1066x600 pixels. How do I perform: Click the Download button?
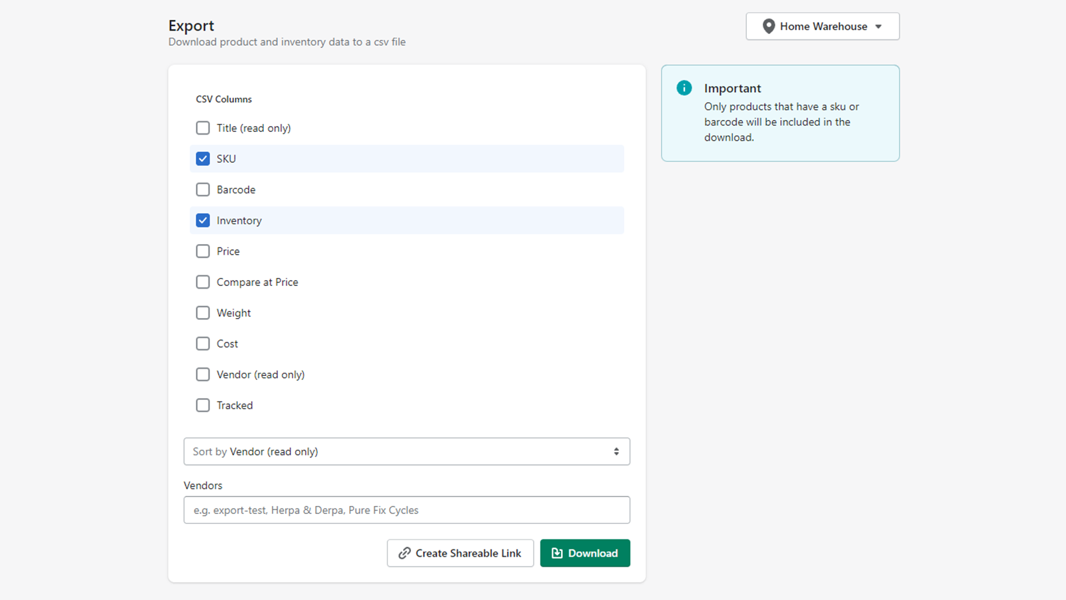tap(584, 553)
